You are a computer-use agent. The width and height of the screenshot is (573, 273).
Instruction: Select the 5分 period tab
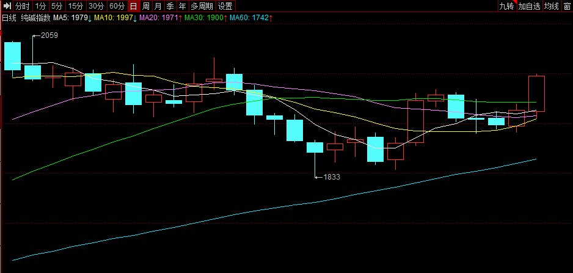pyautogui.click(x=57, y=6)
